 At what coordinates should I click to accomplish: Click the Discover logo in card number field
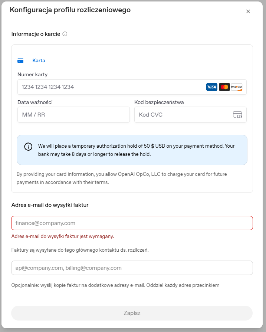click(x=237, y=87)
